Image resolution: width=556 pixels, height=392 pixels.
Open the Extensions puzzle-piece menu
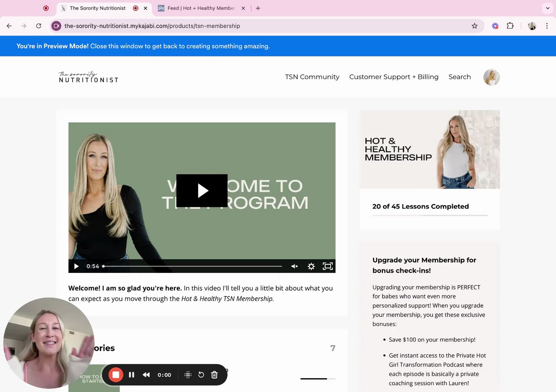510,26
